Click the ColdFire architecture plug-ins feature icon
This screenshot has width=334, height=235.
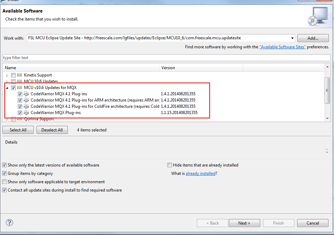[x=26, y=106]
